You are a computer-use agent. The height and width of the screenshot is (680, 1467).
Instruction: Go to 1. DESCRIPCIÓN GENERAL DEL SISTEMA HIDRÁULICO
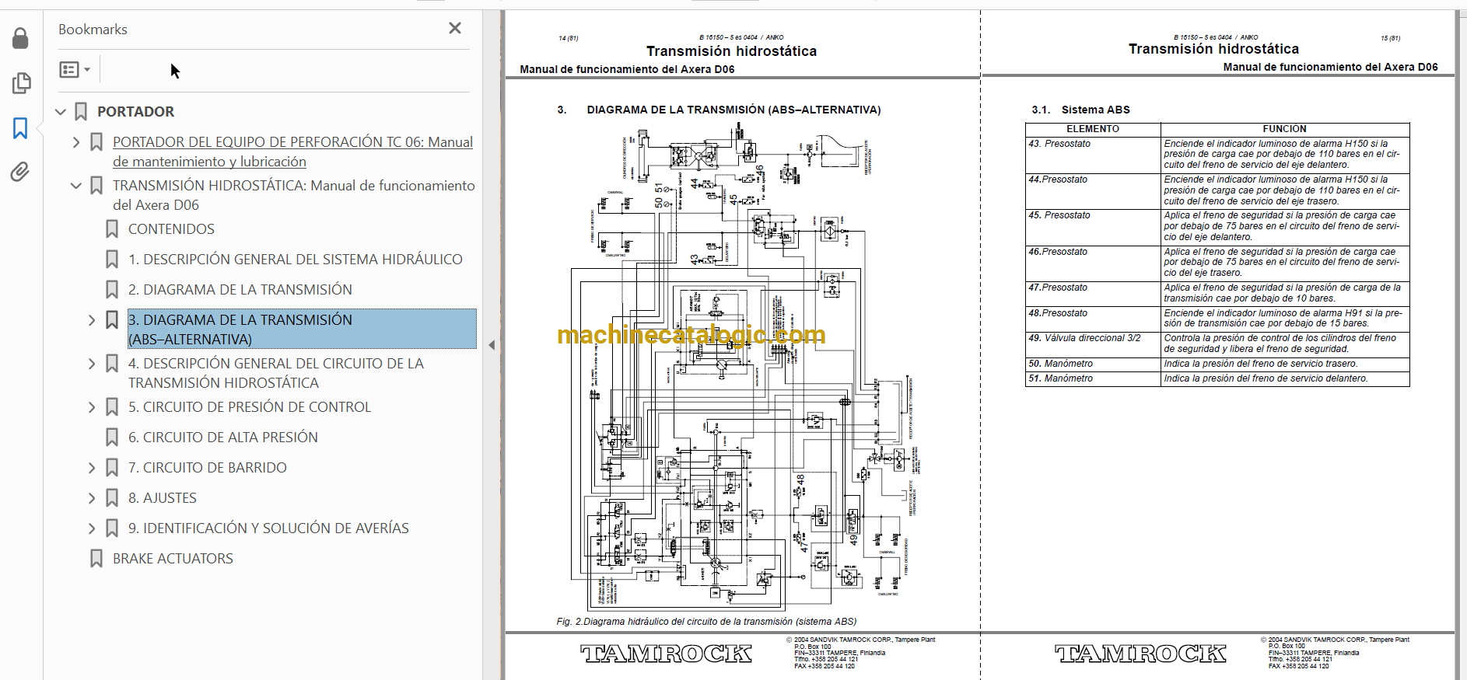(x=296, y=260)
